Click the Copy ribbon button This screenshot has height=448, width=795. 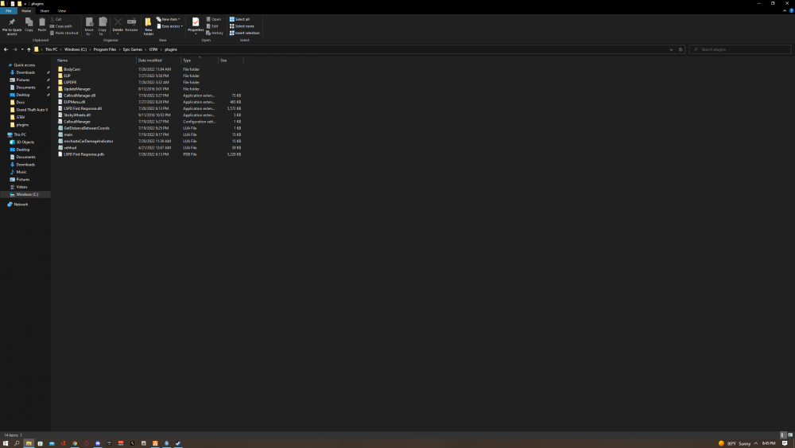(29, 25)
